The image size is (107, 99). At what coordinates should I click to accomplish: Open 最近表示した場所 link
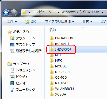click(x=29, y=51)
